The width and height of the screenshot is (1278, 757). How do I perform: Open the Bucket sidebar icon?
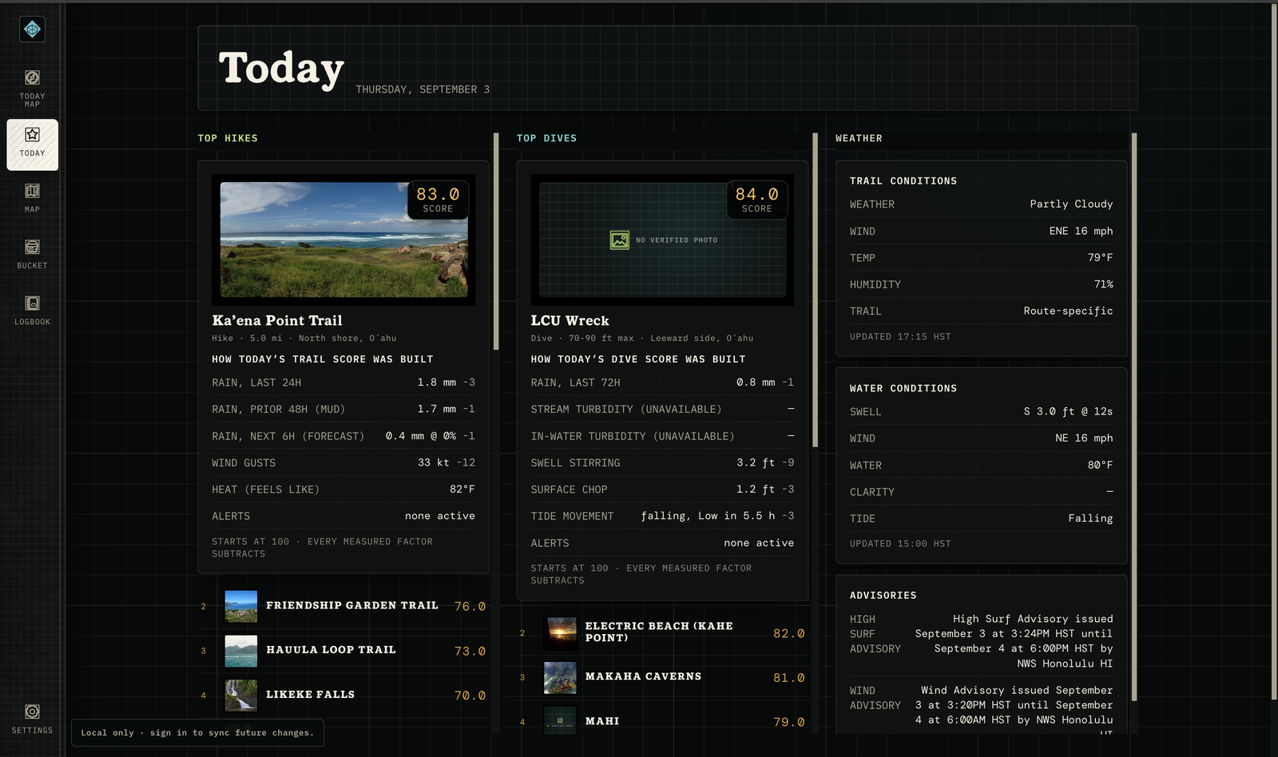pos(32,247)
